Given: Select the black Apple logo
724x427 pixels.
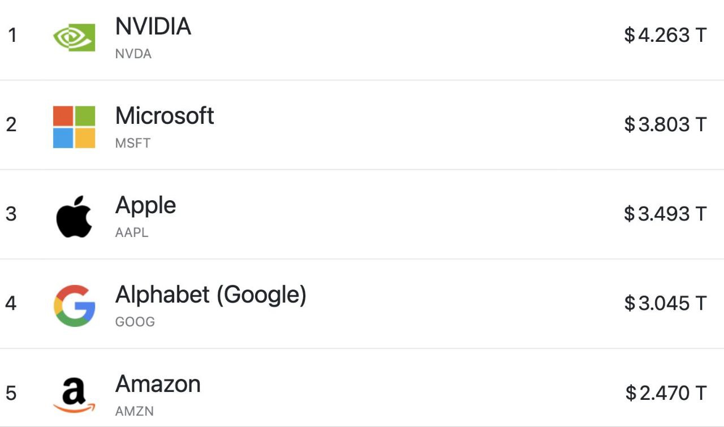Looking at the screenshot, I should coord(74,217).
